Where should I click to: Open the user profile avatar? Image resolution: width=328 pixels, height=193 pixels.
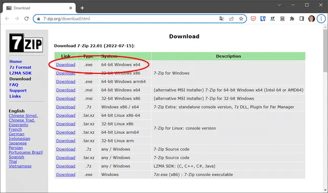[311, 19]
